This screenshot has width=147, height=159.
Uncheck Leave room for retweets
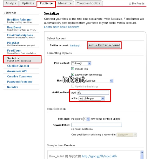[x=73, y=74]
